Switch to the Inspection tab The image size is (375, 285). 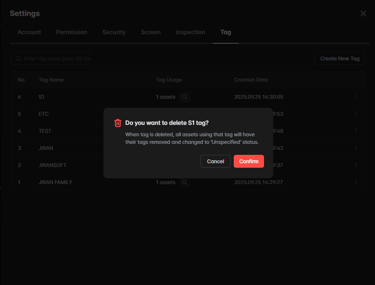click(190, 32)
